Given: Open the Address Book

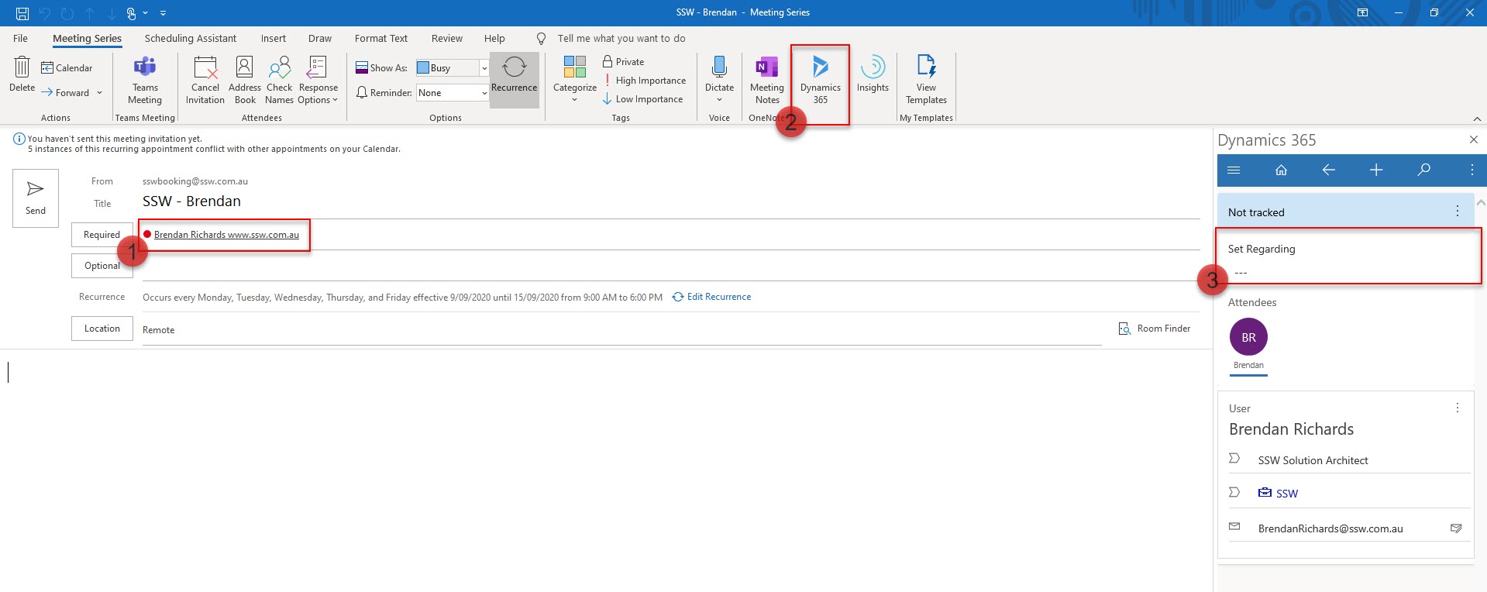Looking at the screenshot, I should point(245,79).
